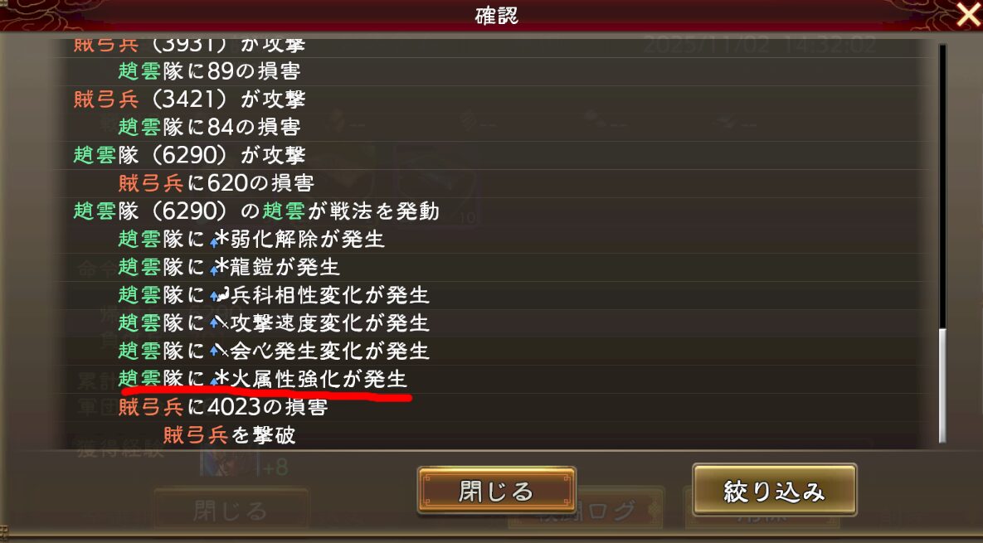The width and height of the screenshot is (983, 543).
Task: Click the 確認 title bar text
Action: 497,16
